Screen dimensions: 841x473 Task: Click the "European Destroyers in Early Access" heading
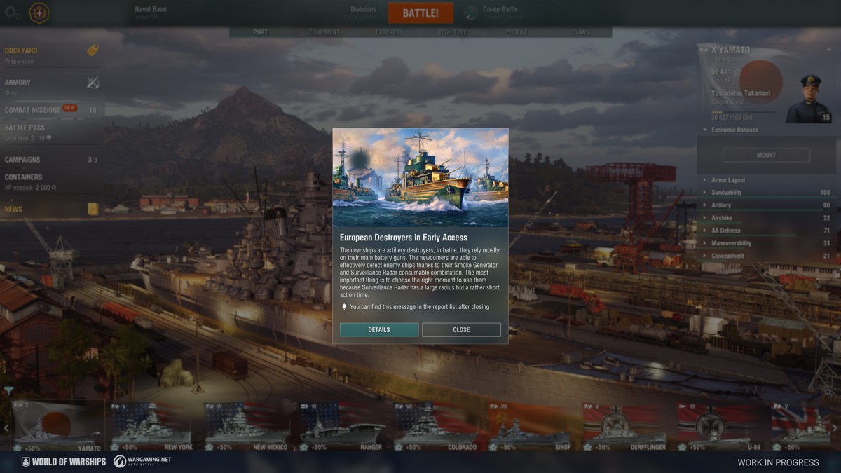[x=404, y=238]
